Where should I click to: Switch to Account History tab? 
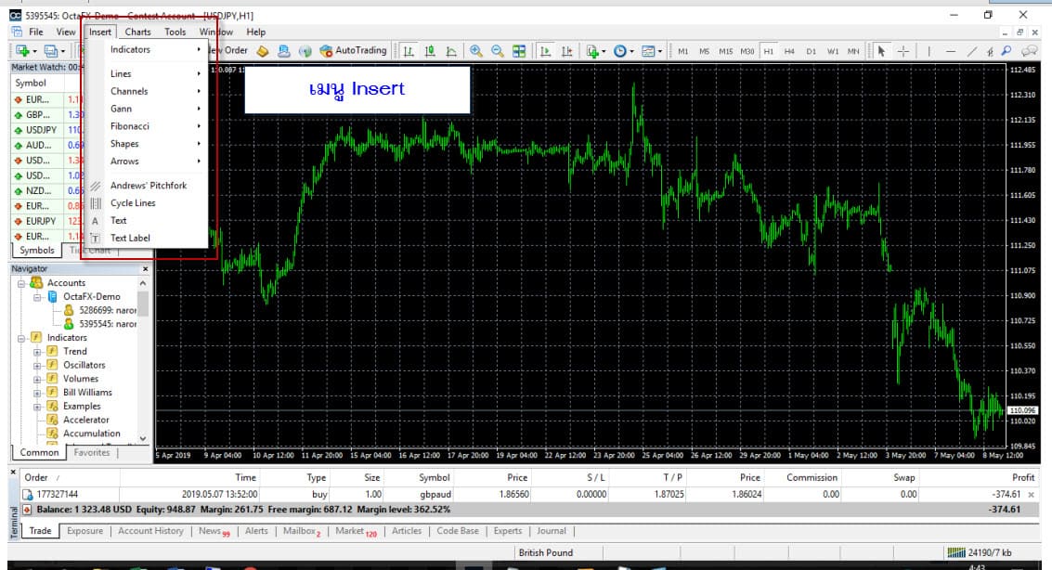tap(150, 531)
